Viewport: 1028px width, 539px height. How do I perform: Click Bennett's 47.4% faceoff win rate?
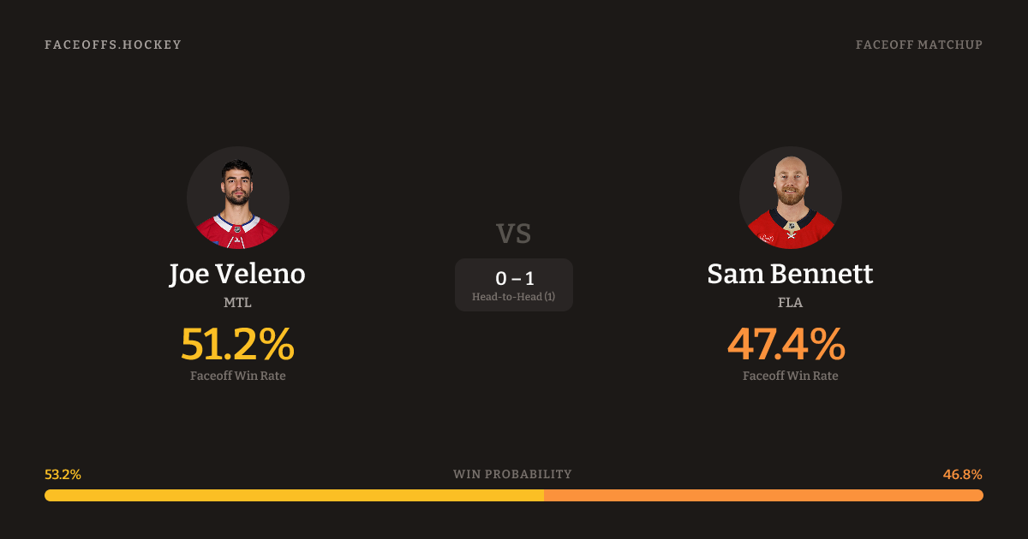[786, 344]
